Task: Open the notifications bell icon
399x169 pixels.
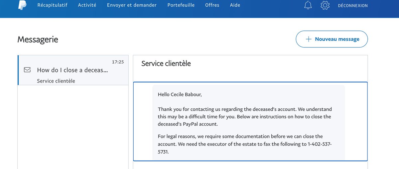Action: tap(308, 5)
